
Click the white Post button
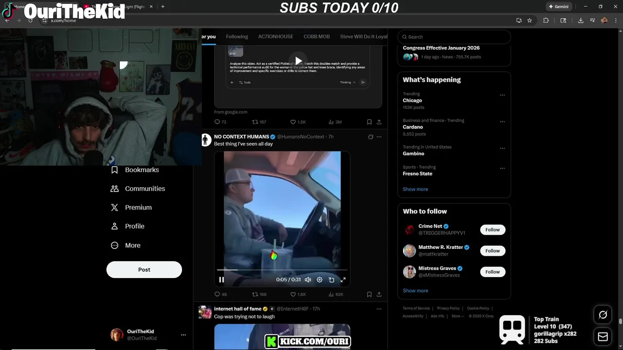tap(144, 270)
